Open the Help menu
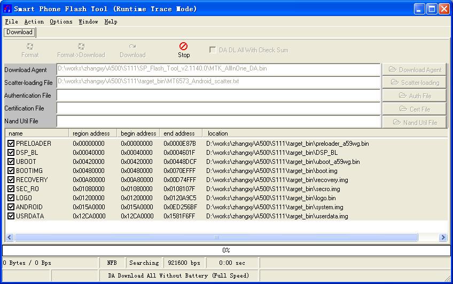This screenshot has width=453, height=284. pyautogui.click(x=111, y=22)
